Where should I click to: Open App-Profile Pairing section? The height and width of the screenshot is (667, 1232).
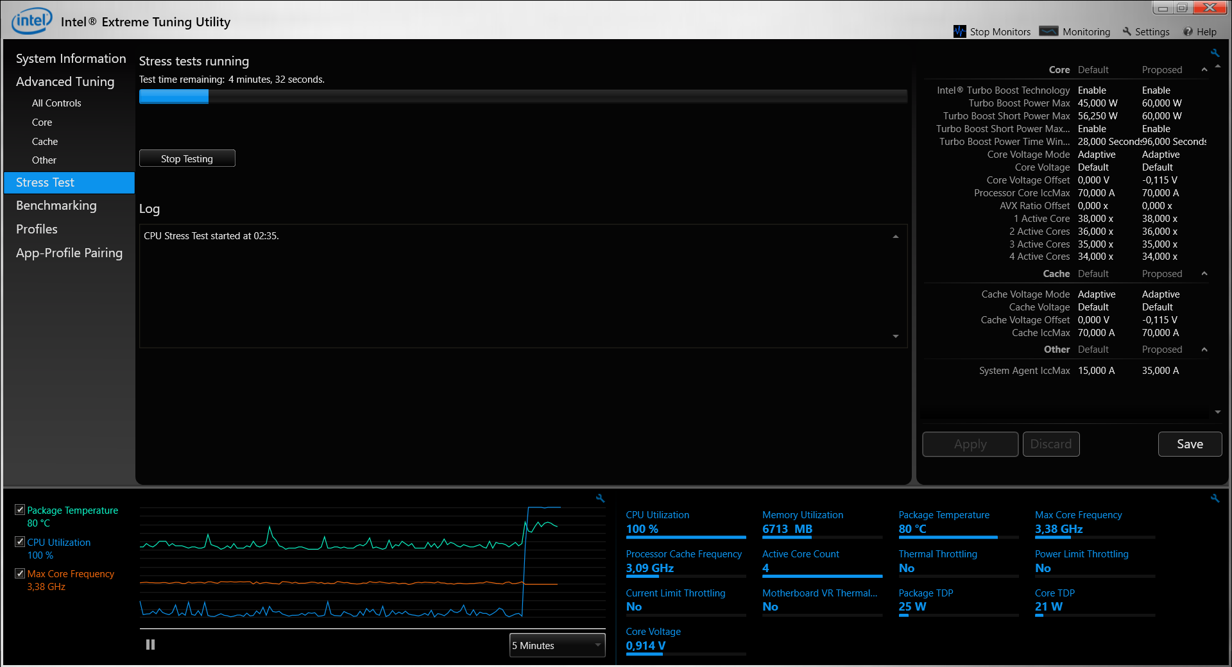[69, 253]
